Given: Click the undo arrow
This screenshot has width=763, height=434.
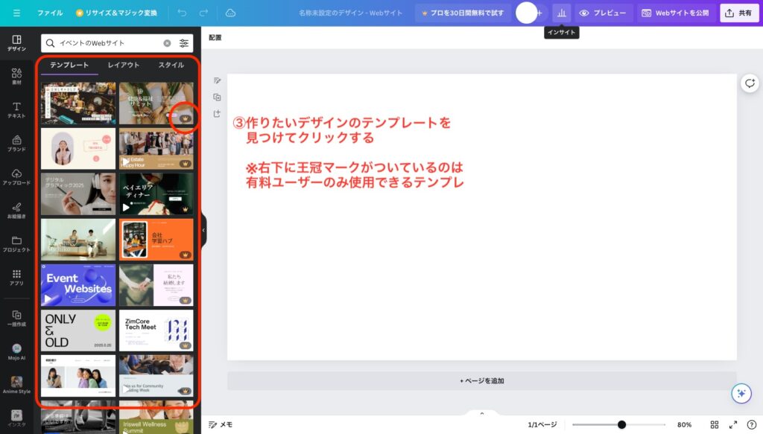Looking at the screenshot, I should 182,13.
